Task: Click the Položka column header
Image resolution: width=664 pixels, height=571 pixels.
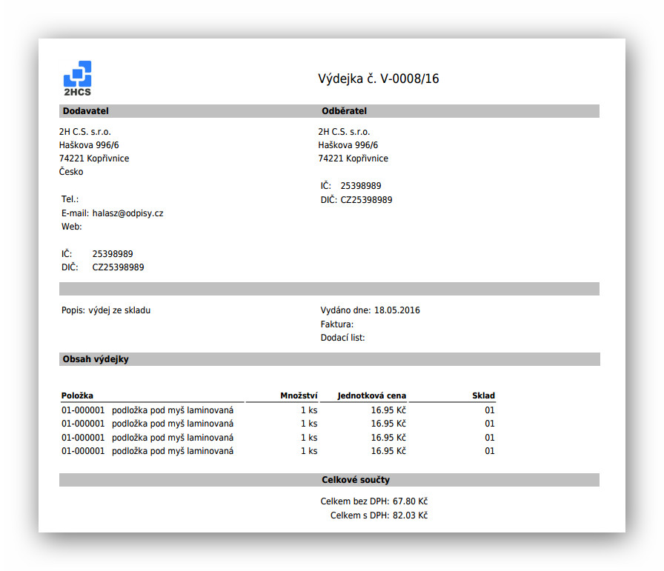Action: pyautogui.click(x=77, y=395)
